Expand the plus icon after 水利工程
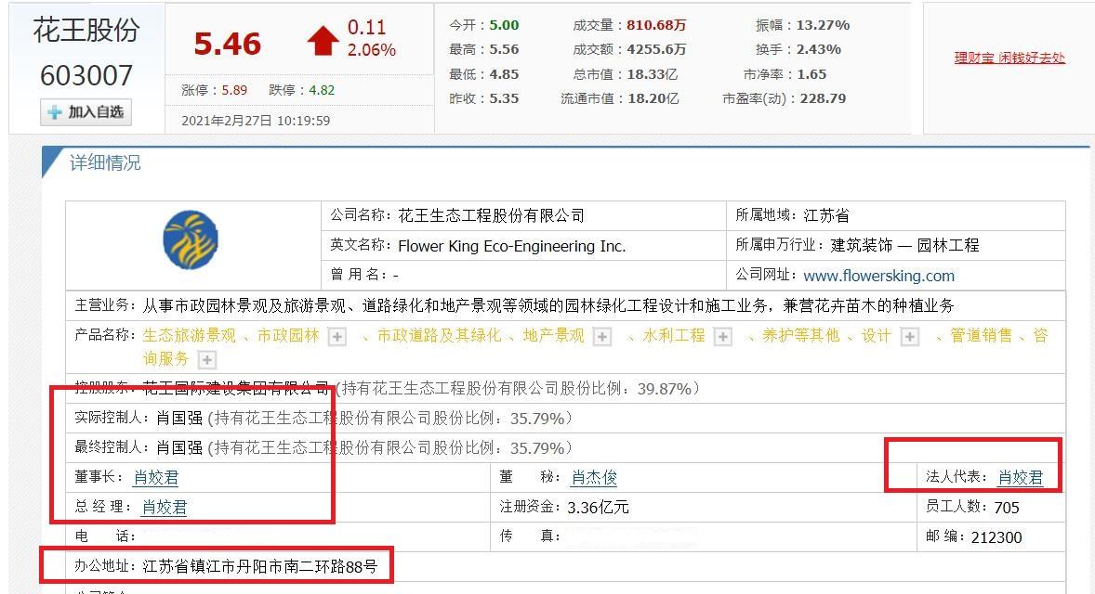This screenshot has height=594, width=1095. 723,337
